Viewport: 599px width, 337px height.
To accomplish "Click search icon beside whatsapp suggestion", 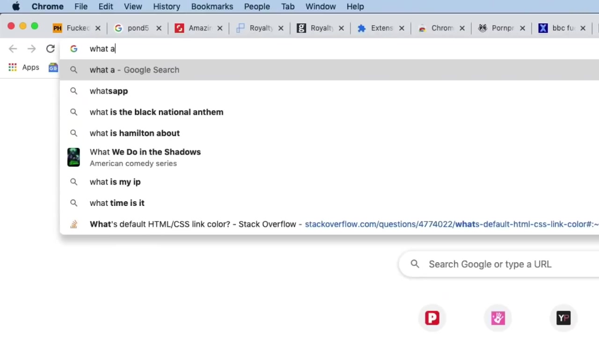I will (x=73, y=91).
